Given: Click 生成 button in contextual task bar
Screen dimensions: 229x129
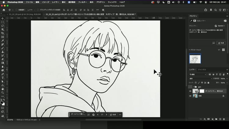Looking at the screenshot, I should pos(113,115).
